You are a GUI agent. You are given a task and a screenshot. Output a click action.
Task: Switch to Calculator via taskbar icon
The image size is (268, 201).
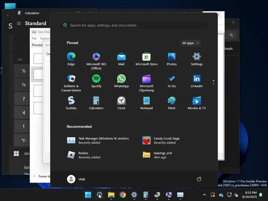[x=146, y=195]
